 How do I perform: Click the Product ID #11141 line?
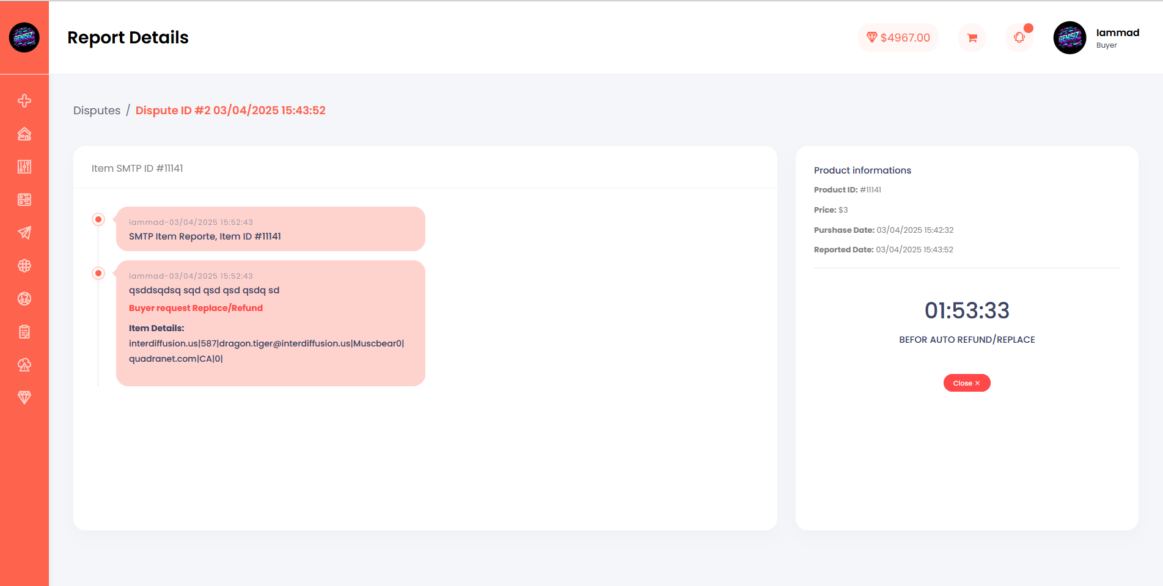[848, 190]
